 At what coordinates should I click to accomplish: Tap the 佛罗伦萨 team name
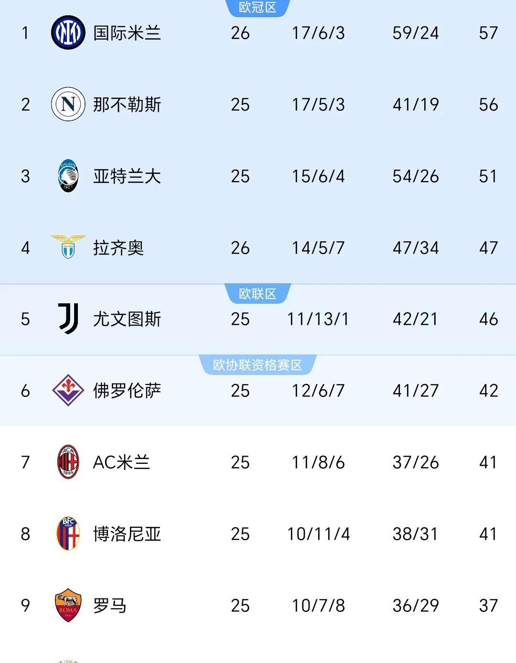pyautogui.click(x=127, y=391)
